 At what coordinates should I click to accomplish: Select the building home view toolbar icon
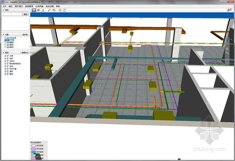click(34, 10)
